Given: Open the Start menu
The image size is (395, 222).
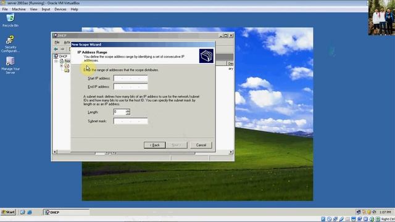Looking at the screenshot, I should 8,212.
